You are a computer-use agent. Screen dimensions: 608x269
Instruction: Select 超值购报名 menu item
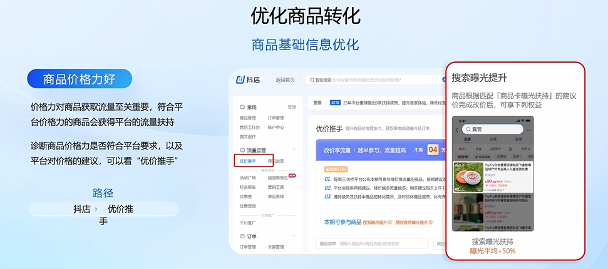tap(277, 177)
